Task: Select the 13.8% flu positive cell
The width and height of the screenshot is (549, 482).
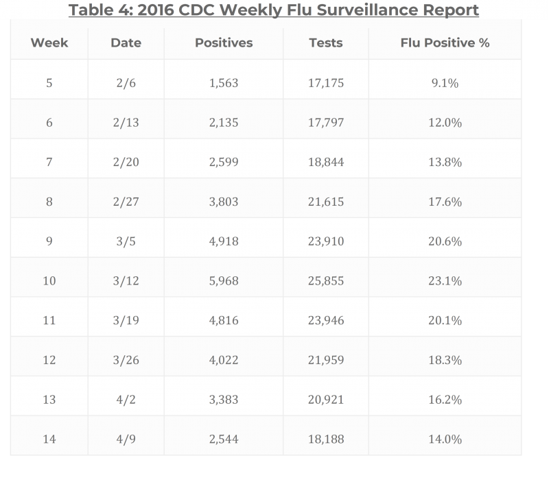Action: click(445, 162)
